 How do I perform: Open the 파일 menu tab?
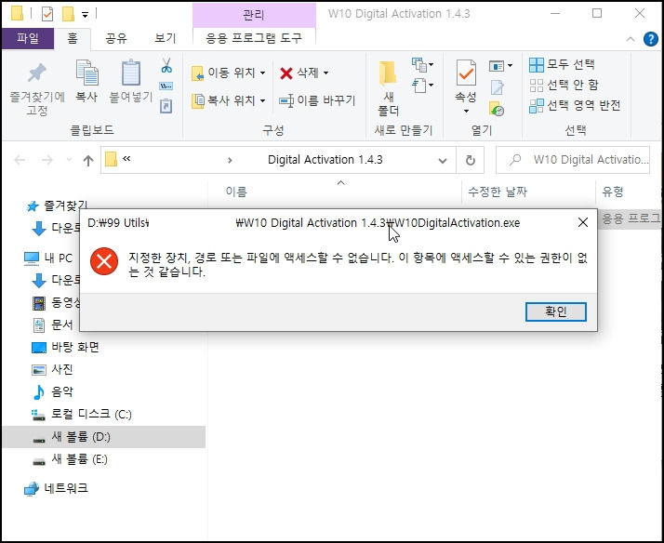point(28,38)
